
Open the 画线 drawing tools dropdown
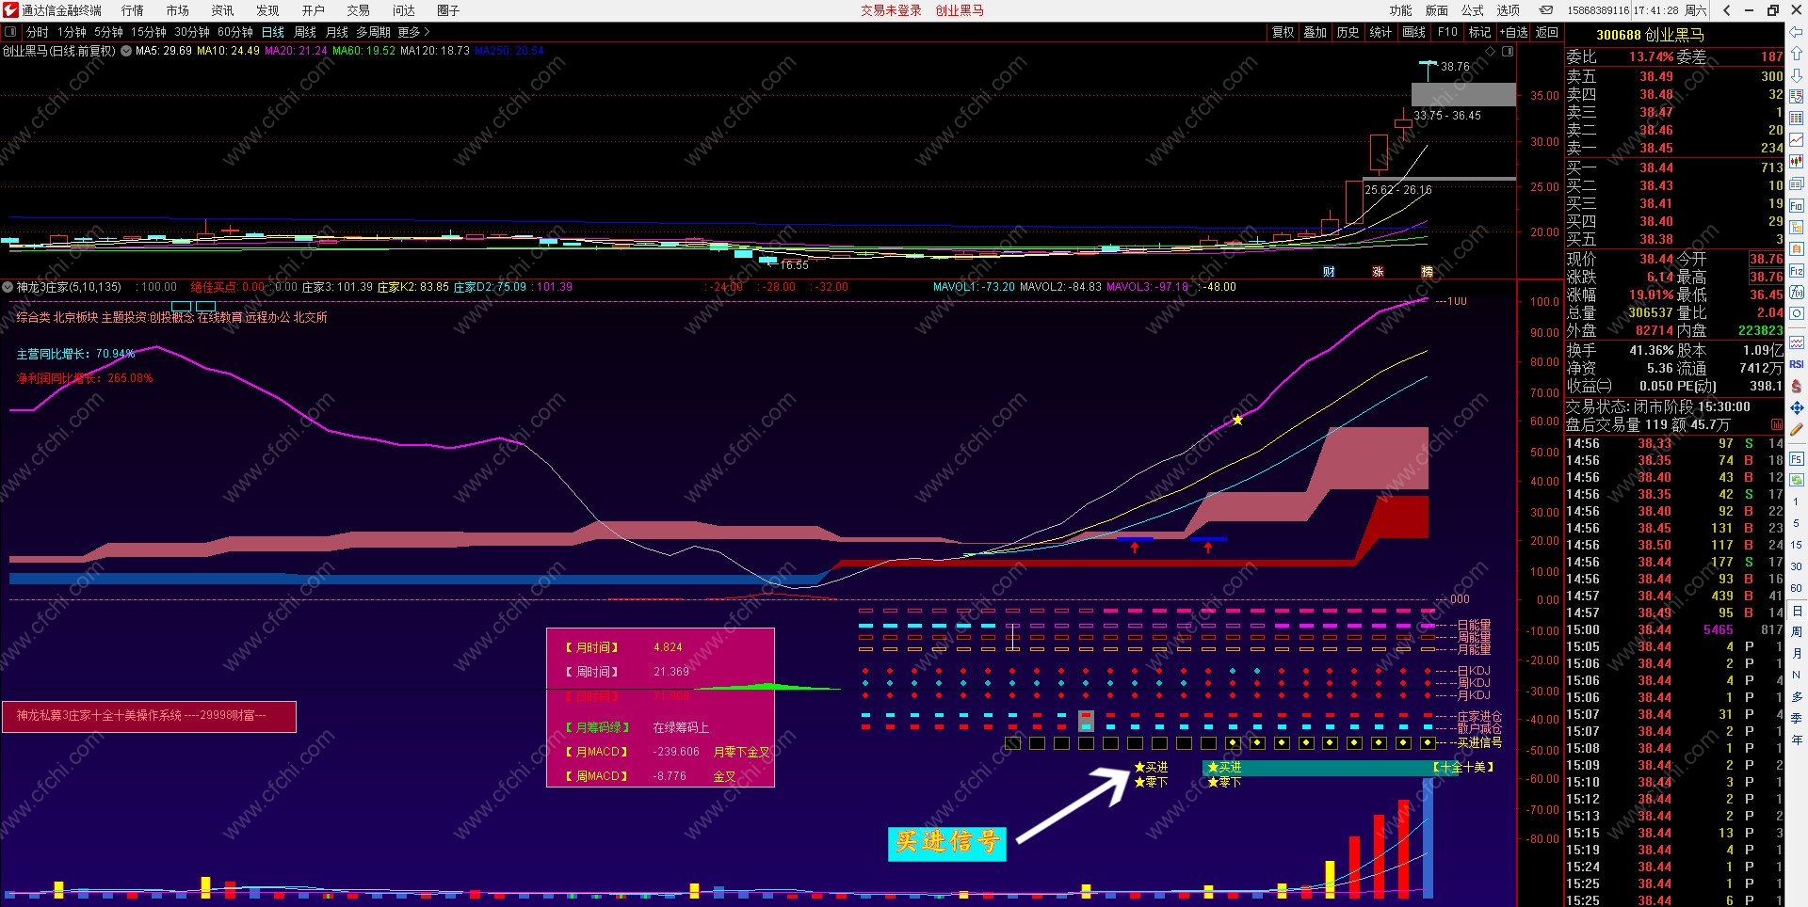pyautogui.click(x=1413, y=32)
